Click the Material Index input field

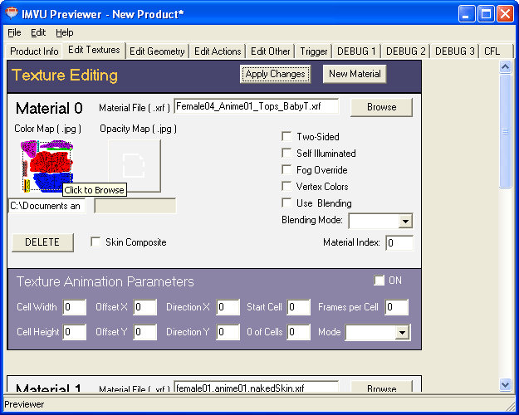pos(399,243)
